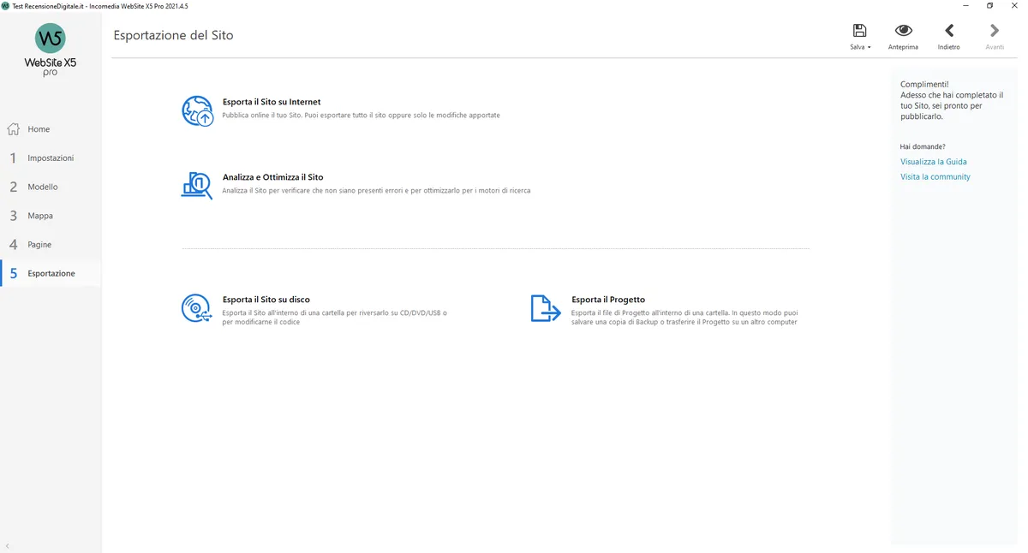
Task: Go to step 2 Modello
Action: click(x=51, y=187)
